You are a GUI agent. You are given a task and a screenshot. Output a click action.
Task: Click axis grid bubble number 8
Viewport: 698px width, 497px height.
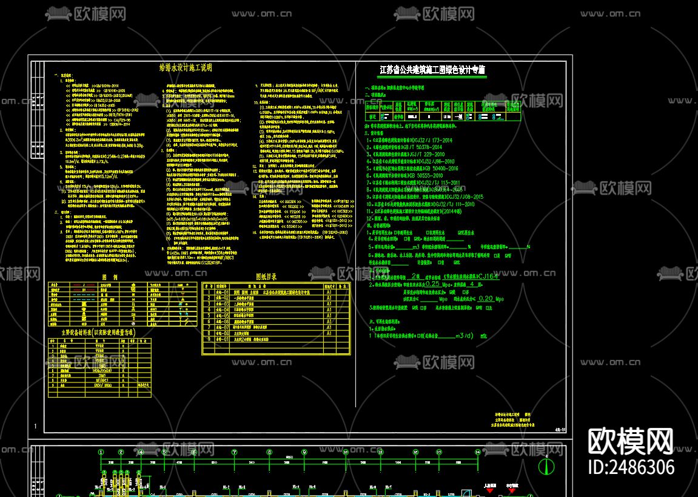269,452
